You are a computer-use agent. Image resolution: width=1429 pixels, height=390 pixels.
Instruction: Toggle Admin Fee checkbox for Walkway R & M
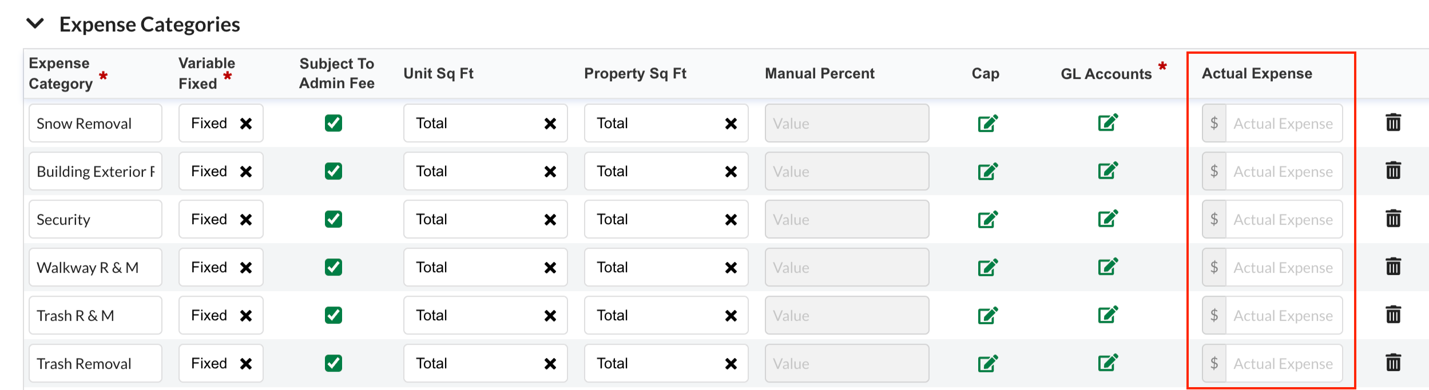[x=334, y=267]
